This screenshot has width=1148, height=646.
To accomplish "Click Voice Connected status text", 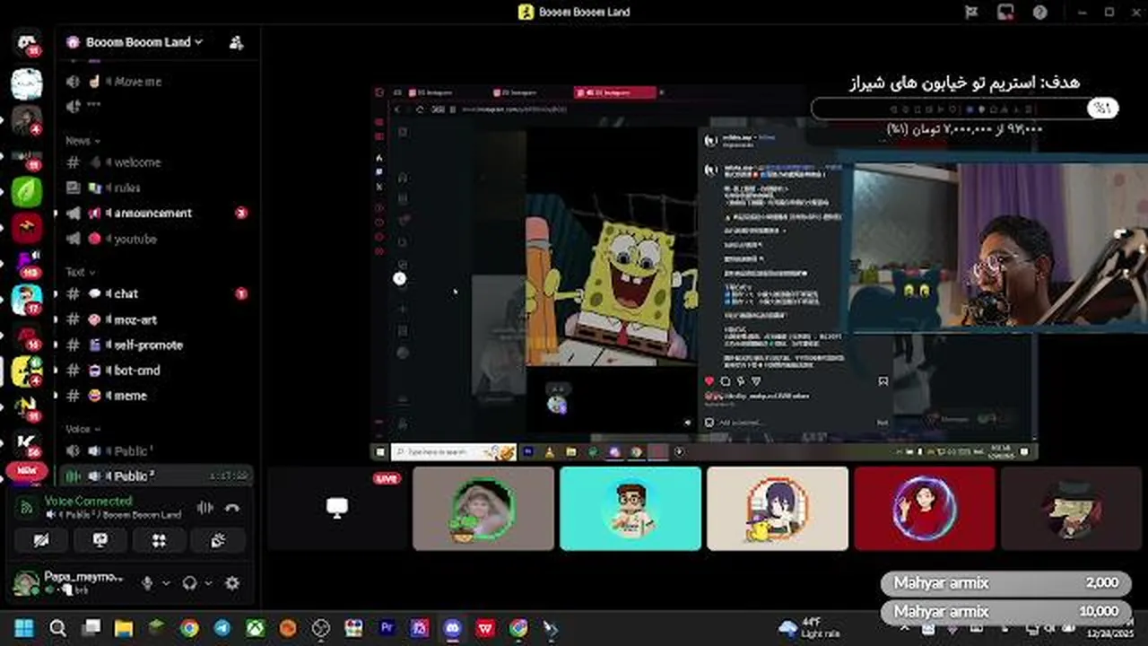I will click(88, 501).
